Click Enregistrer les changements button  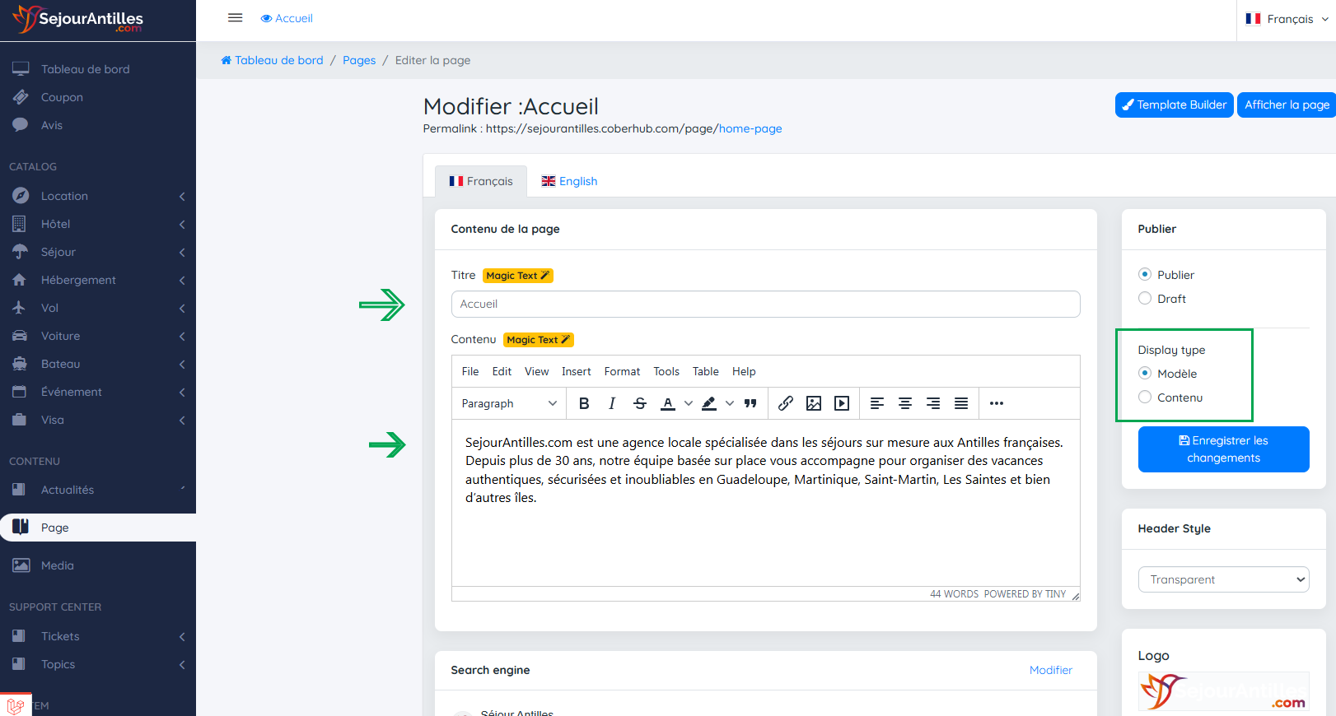[x=1223, y=449]
